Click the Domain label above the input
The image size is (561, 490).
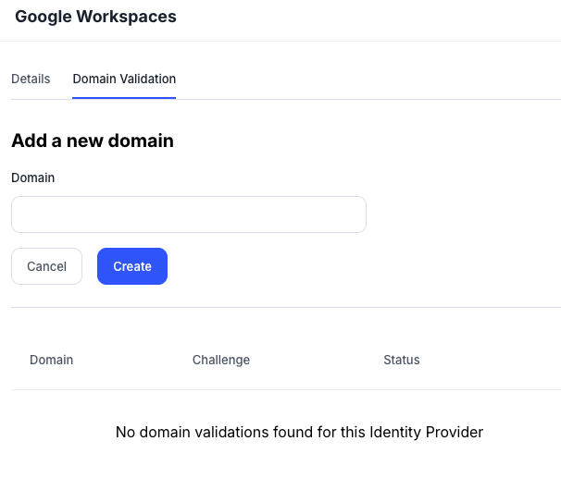coord(33,178)
